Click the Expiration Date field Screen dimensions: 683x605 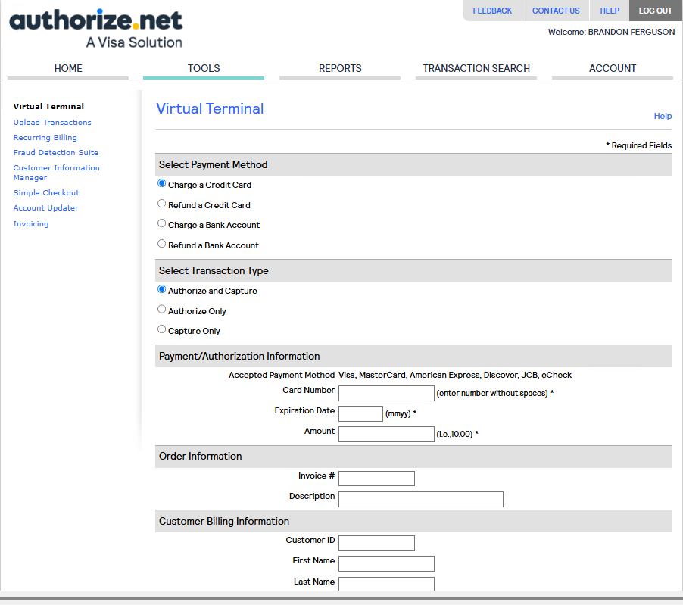(x=360, y=413)
